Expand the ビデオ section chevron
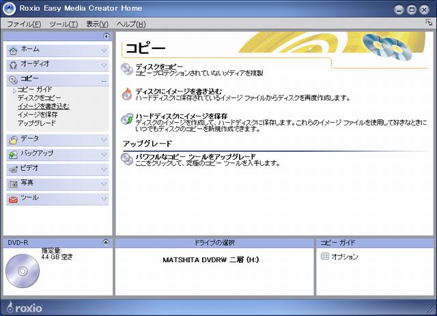 click(x=104, y=169)
